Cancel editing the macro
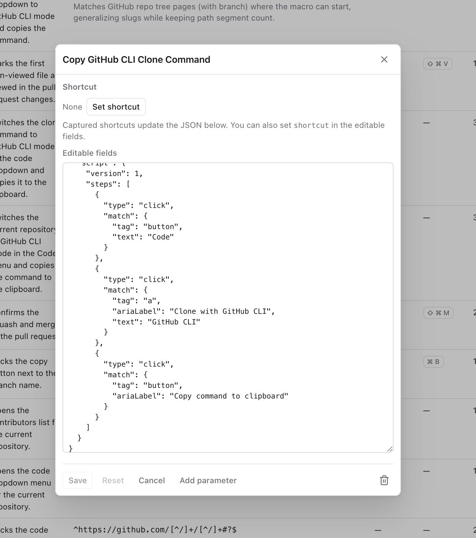Viewport: 476px width, 538px height. point(152,480)
